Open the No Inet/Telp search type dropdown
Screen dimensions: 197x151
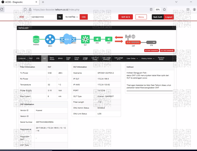(x=72, y=17)
